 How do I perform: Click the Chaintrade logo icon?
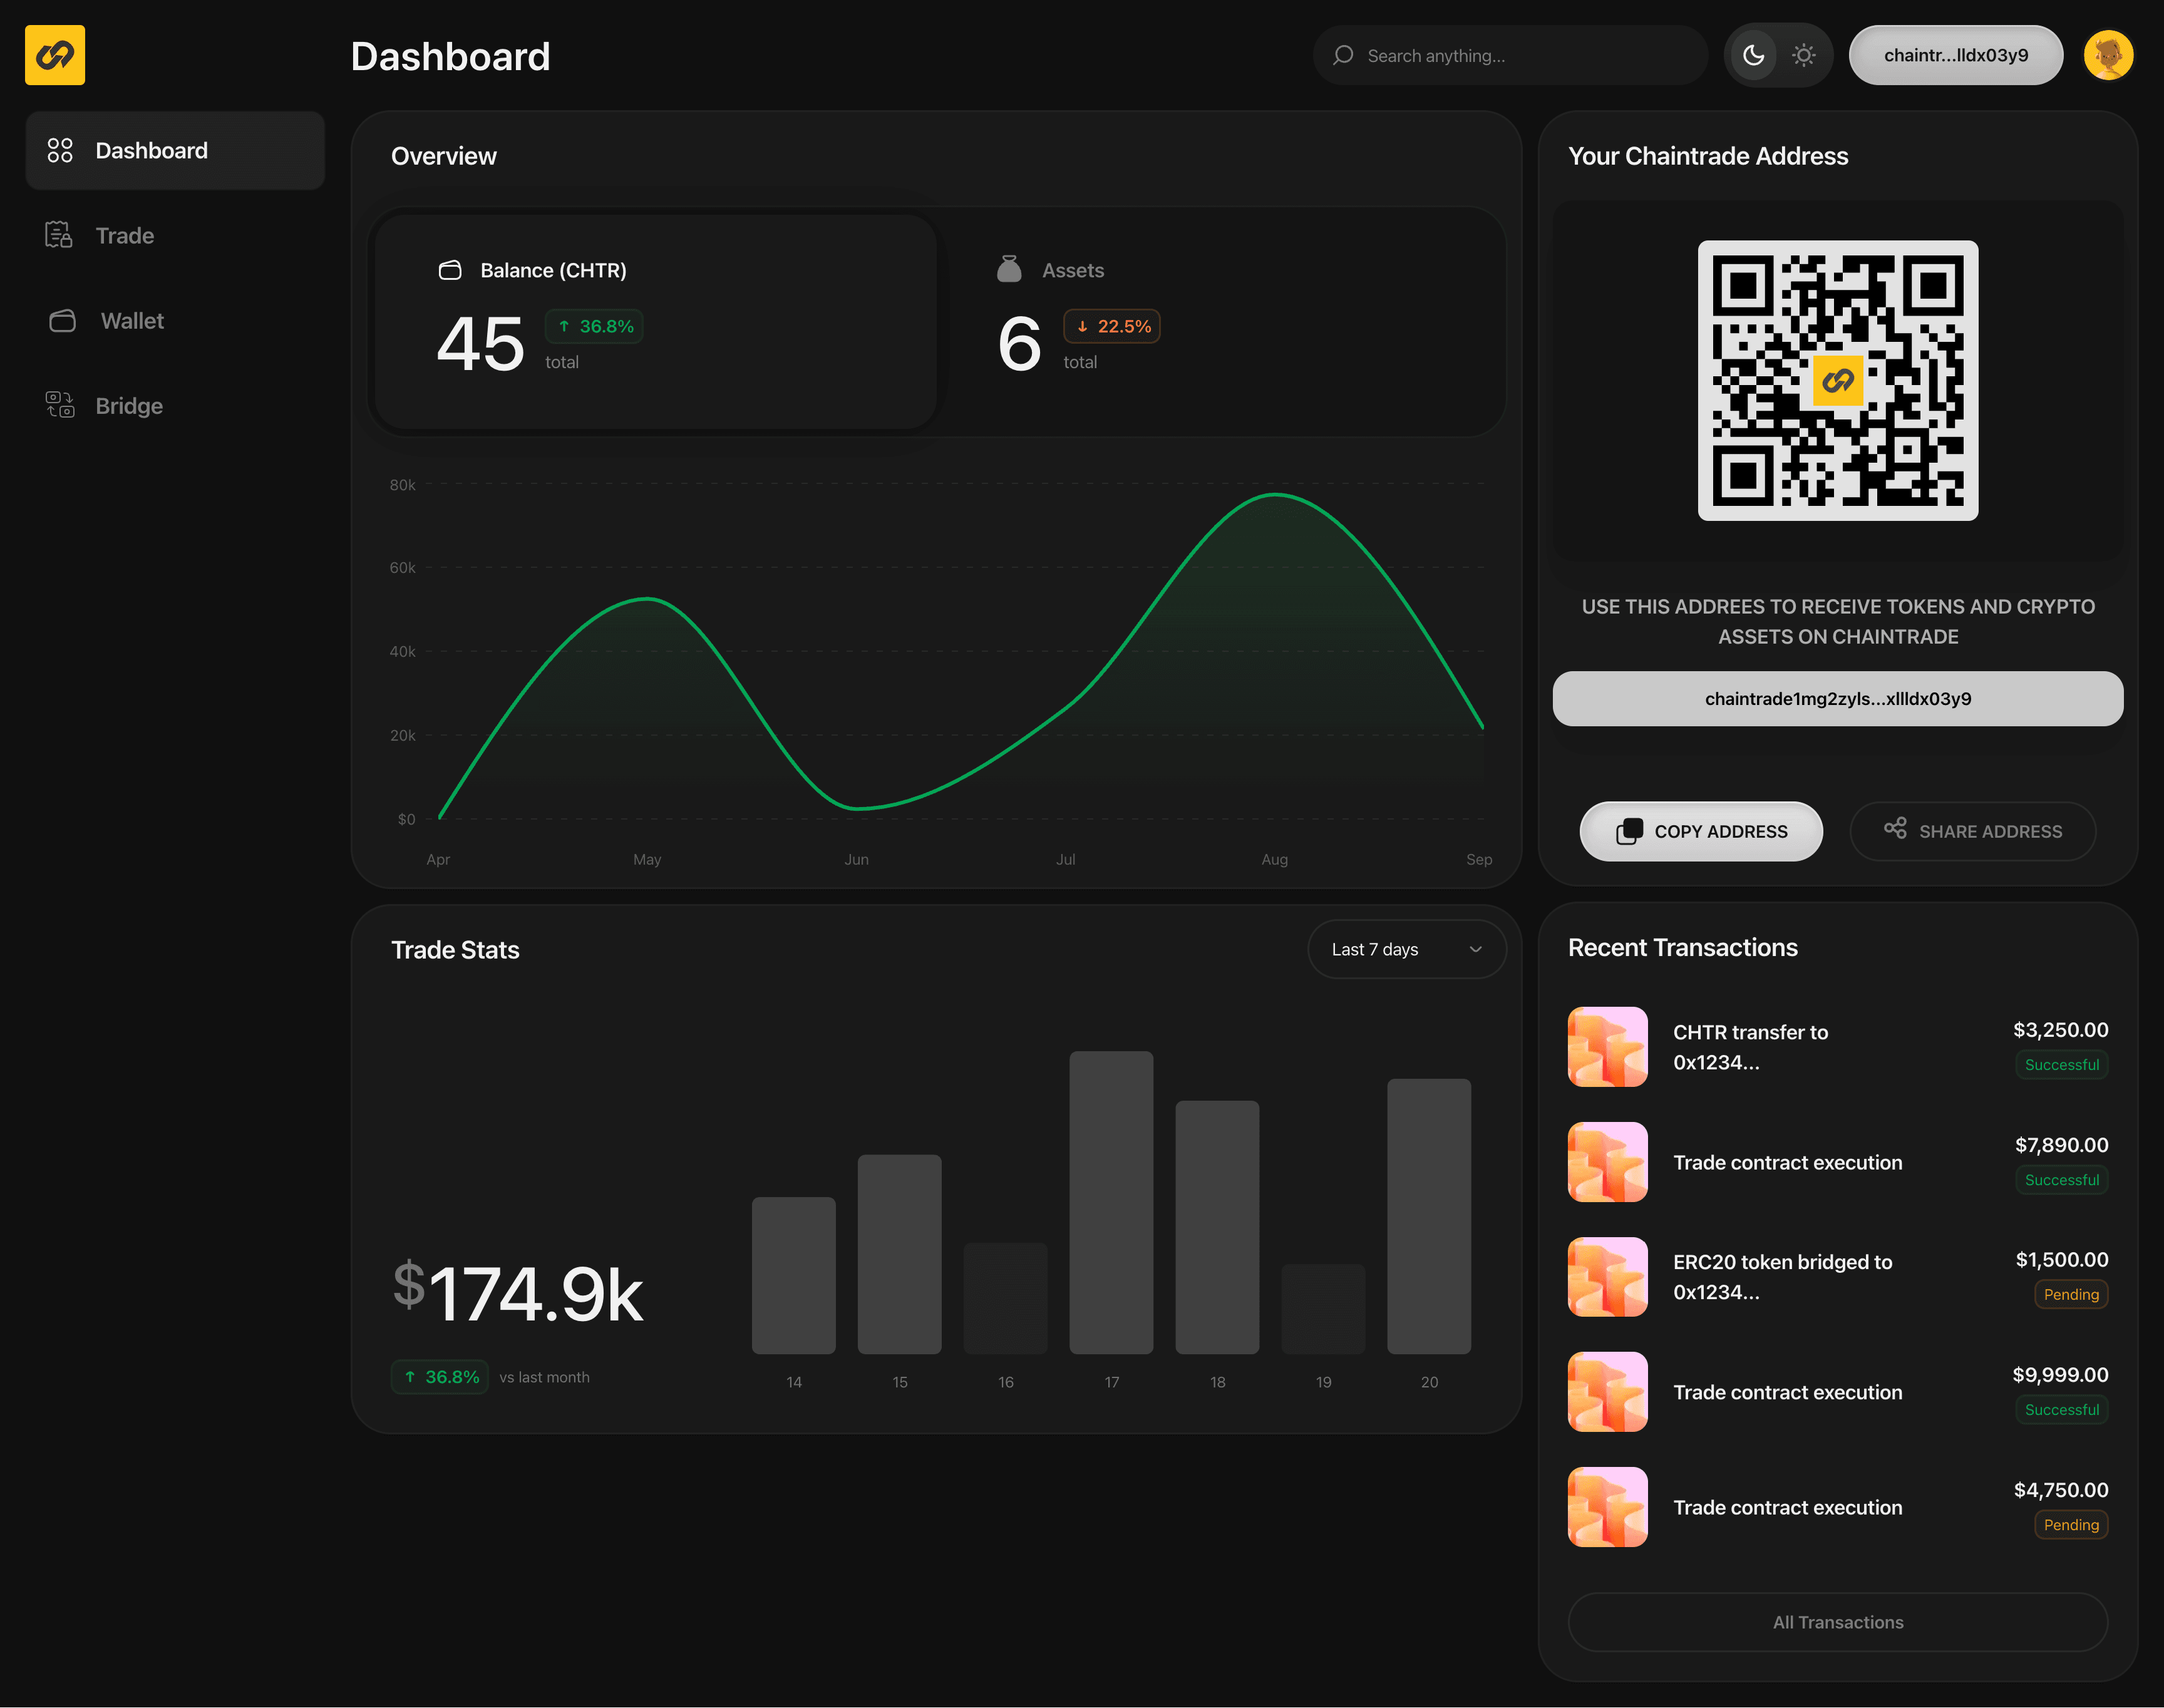(x=55, y=55)
